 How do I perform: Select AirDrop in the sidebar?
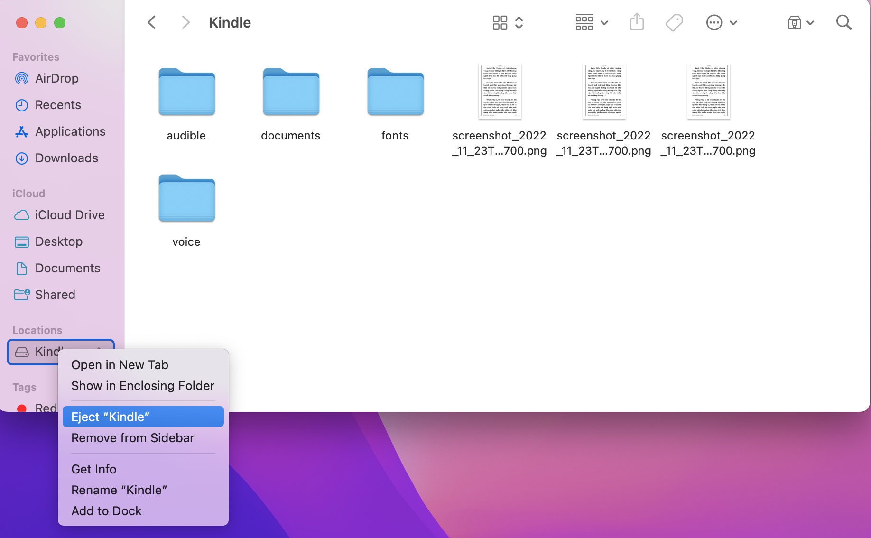point(56,78)
